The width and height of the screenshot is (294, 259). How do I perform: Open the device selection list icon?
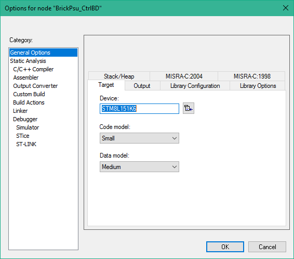coord(189,108)
